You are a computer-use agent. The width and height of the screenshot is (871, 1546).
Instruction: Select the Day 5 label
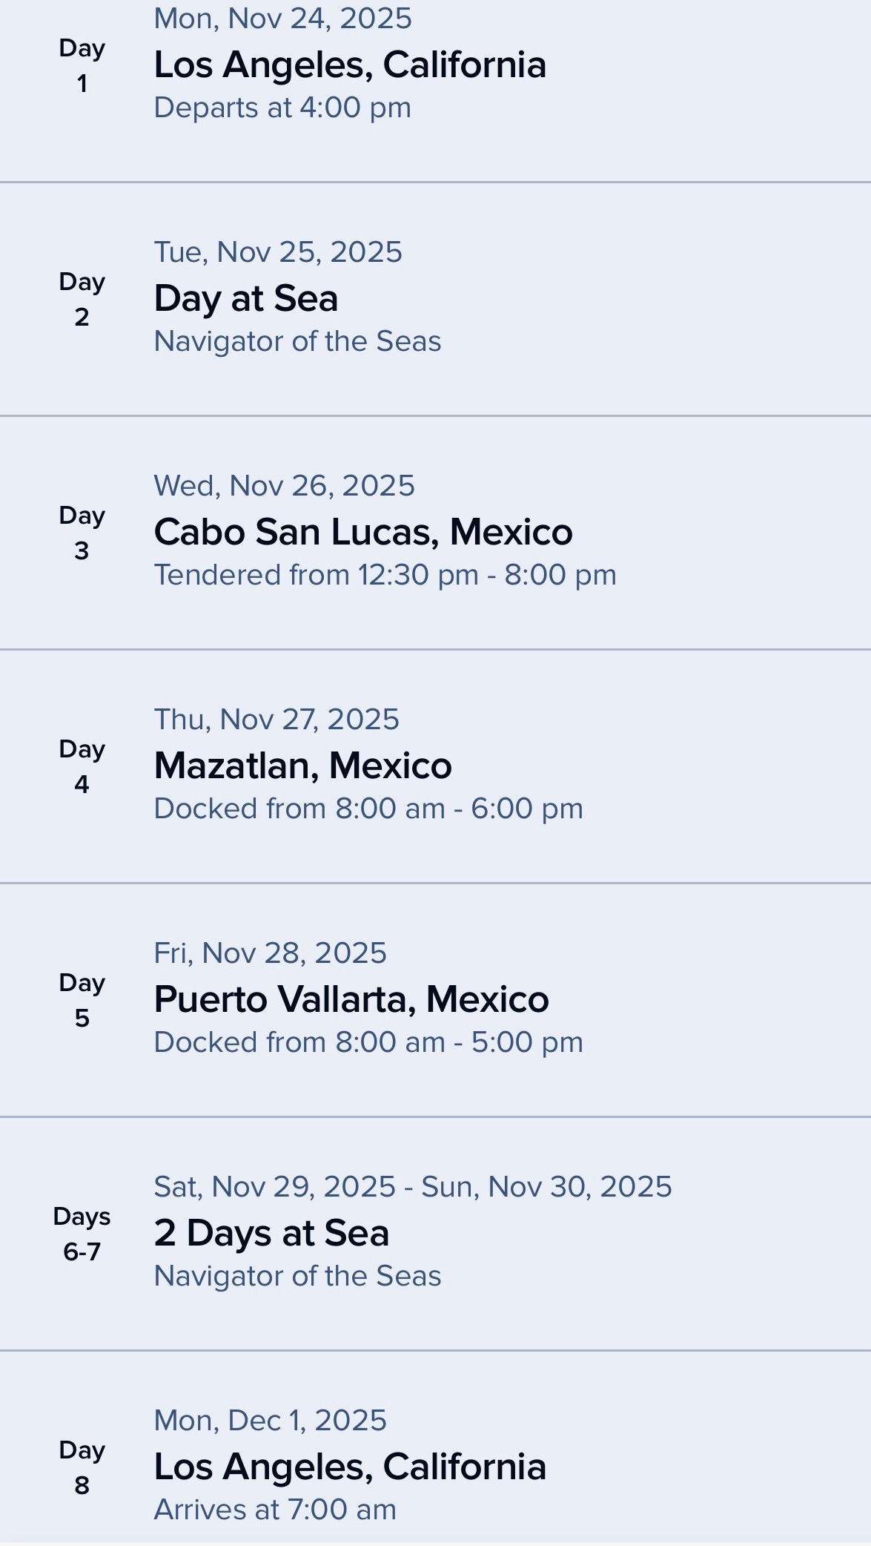pos(82,1000)
